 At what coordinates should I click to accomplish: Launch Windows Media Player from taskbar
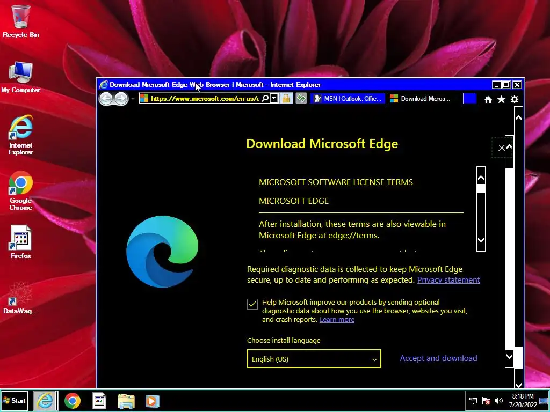(x=152, y=401)
